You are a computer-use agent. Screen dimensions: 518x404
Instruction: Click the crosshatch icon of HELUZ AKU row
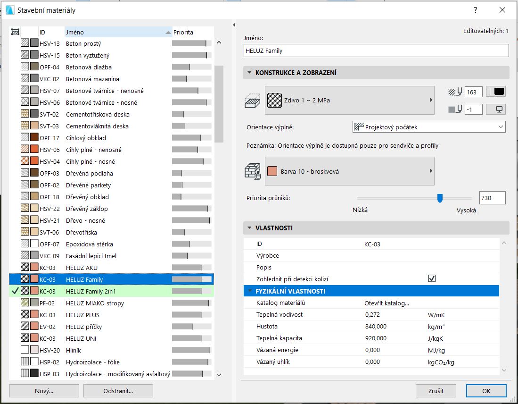pos(25,268)
